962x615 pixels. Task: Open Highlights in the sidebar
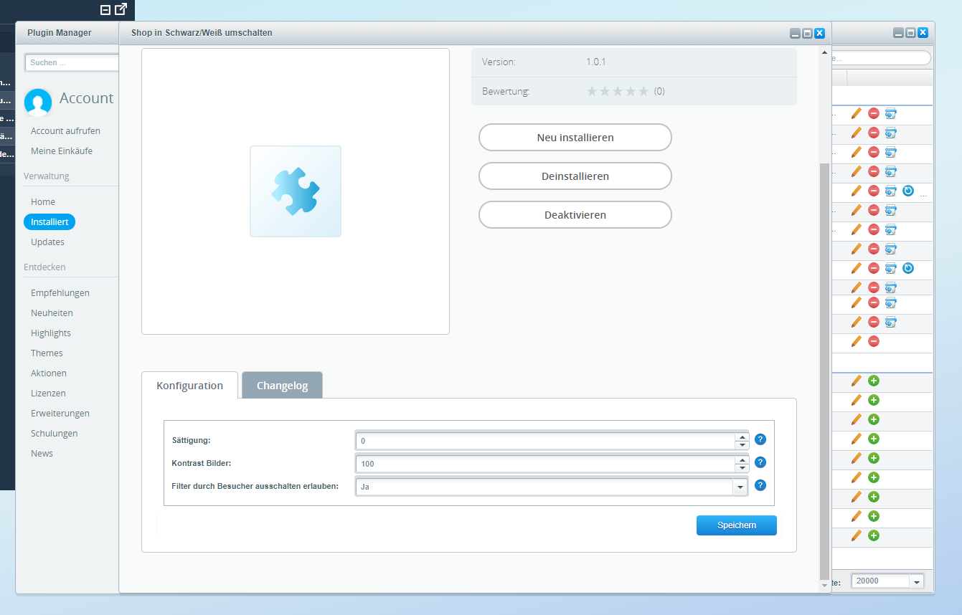click(51, 333)
